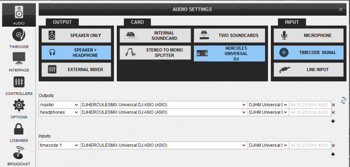Expand headphones sound card device dropdown
This screenshot has width=350, height=167.
tap(164, 112)
